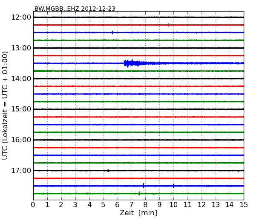This screenshot has height=222, width=277.
Task: Select the 16:00 time label
Action: [21, 140]
